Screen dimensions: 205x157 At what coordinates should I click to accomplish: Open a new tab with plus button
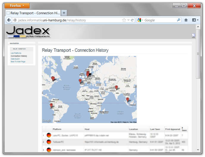click(64, 13)
